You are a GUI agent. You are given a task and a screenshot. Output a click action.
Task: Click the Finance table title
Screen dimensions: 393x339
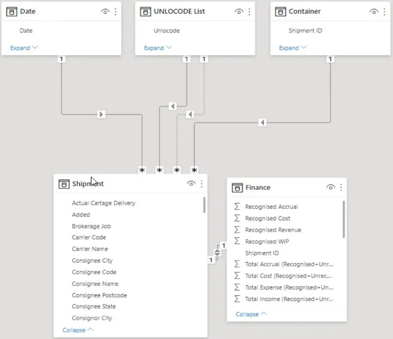(258, 187)
